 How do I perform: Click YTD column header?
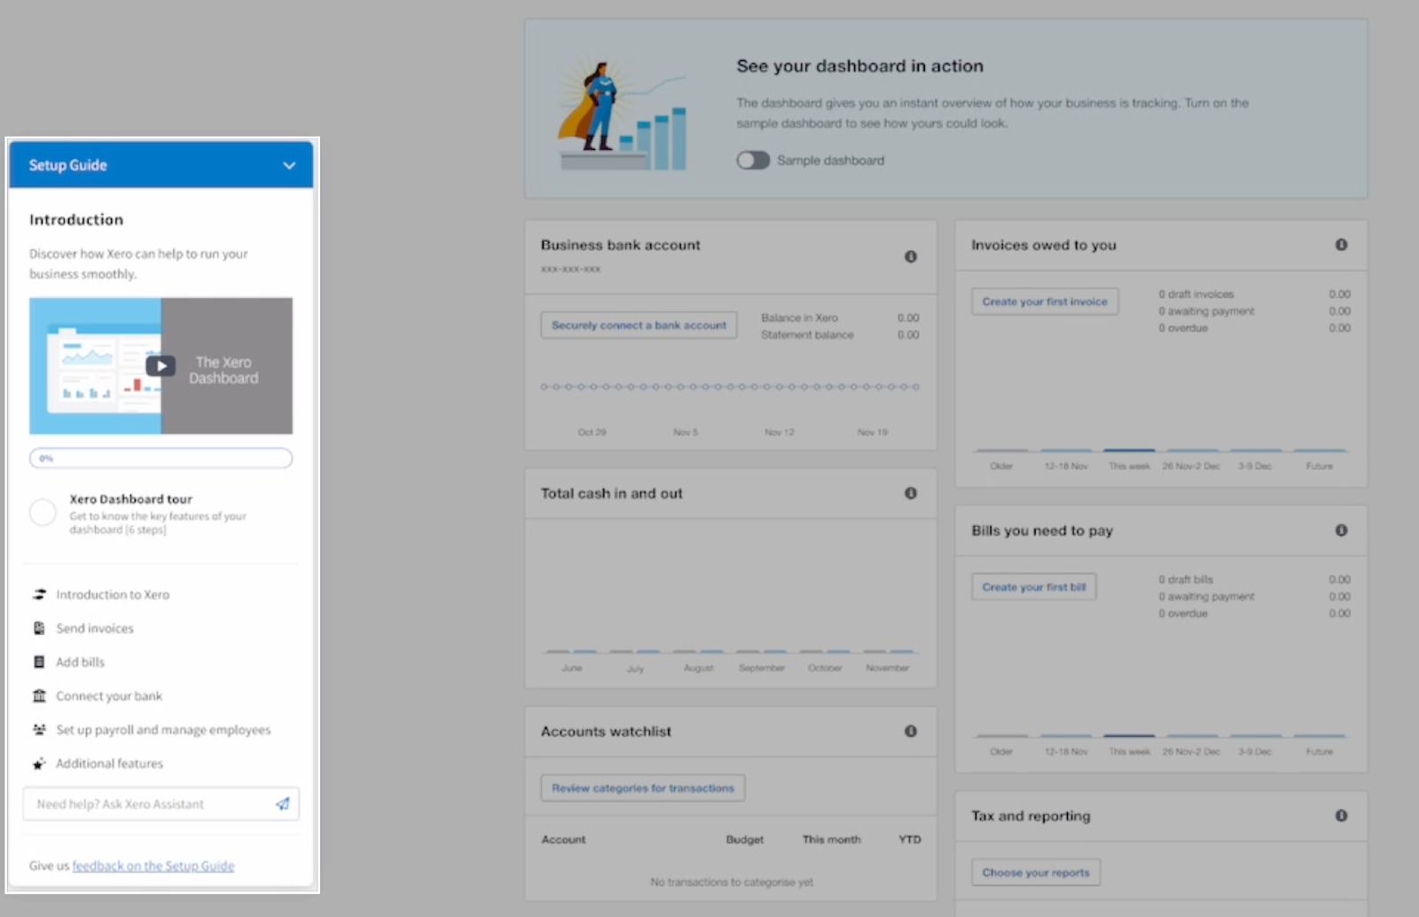[910, 840]
